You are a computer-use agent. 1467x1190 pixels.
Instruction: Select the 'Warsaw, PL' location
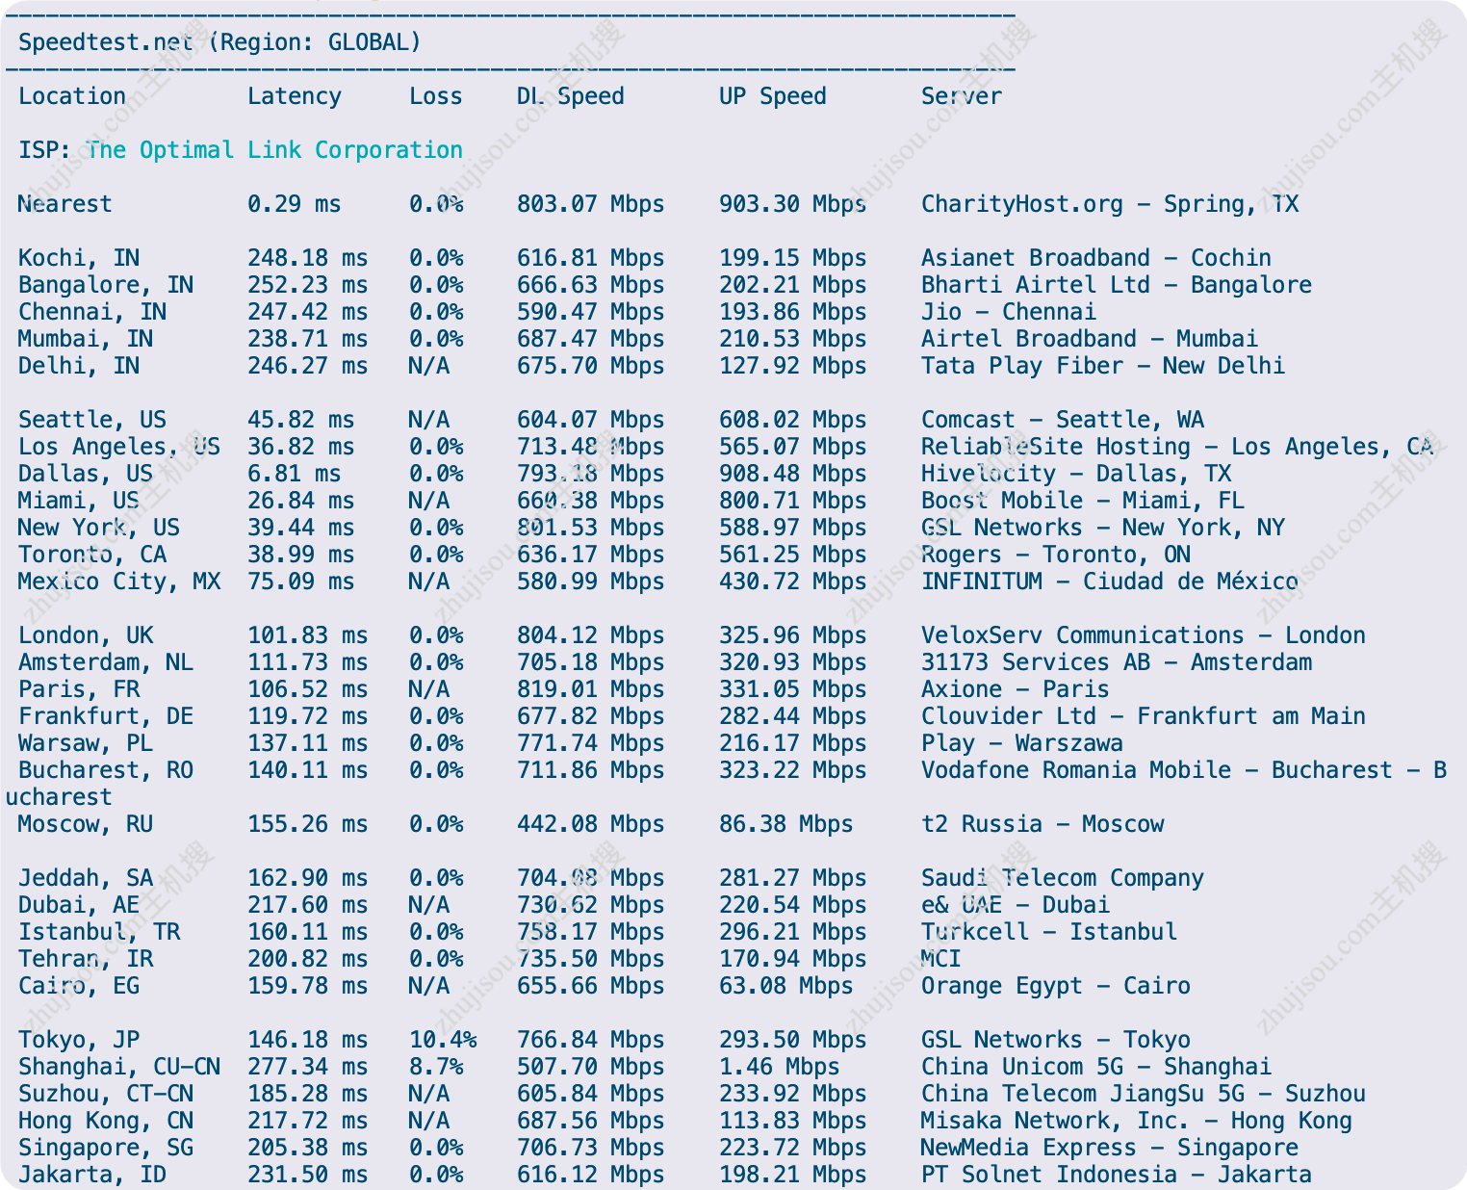(86, 743)
